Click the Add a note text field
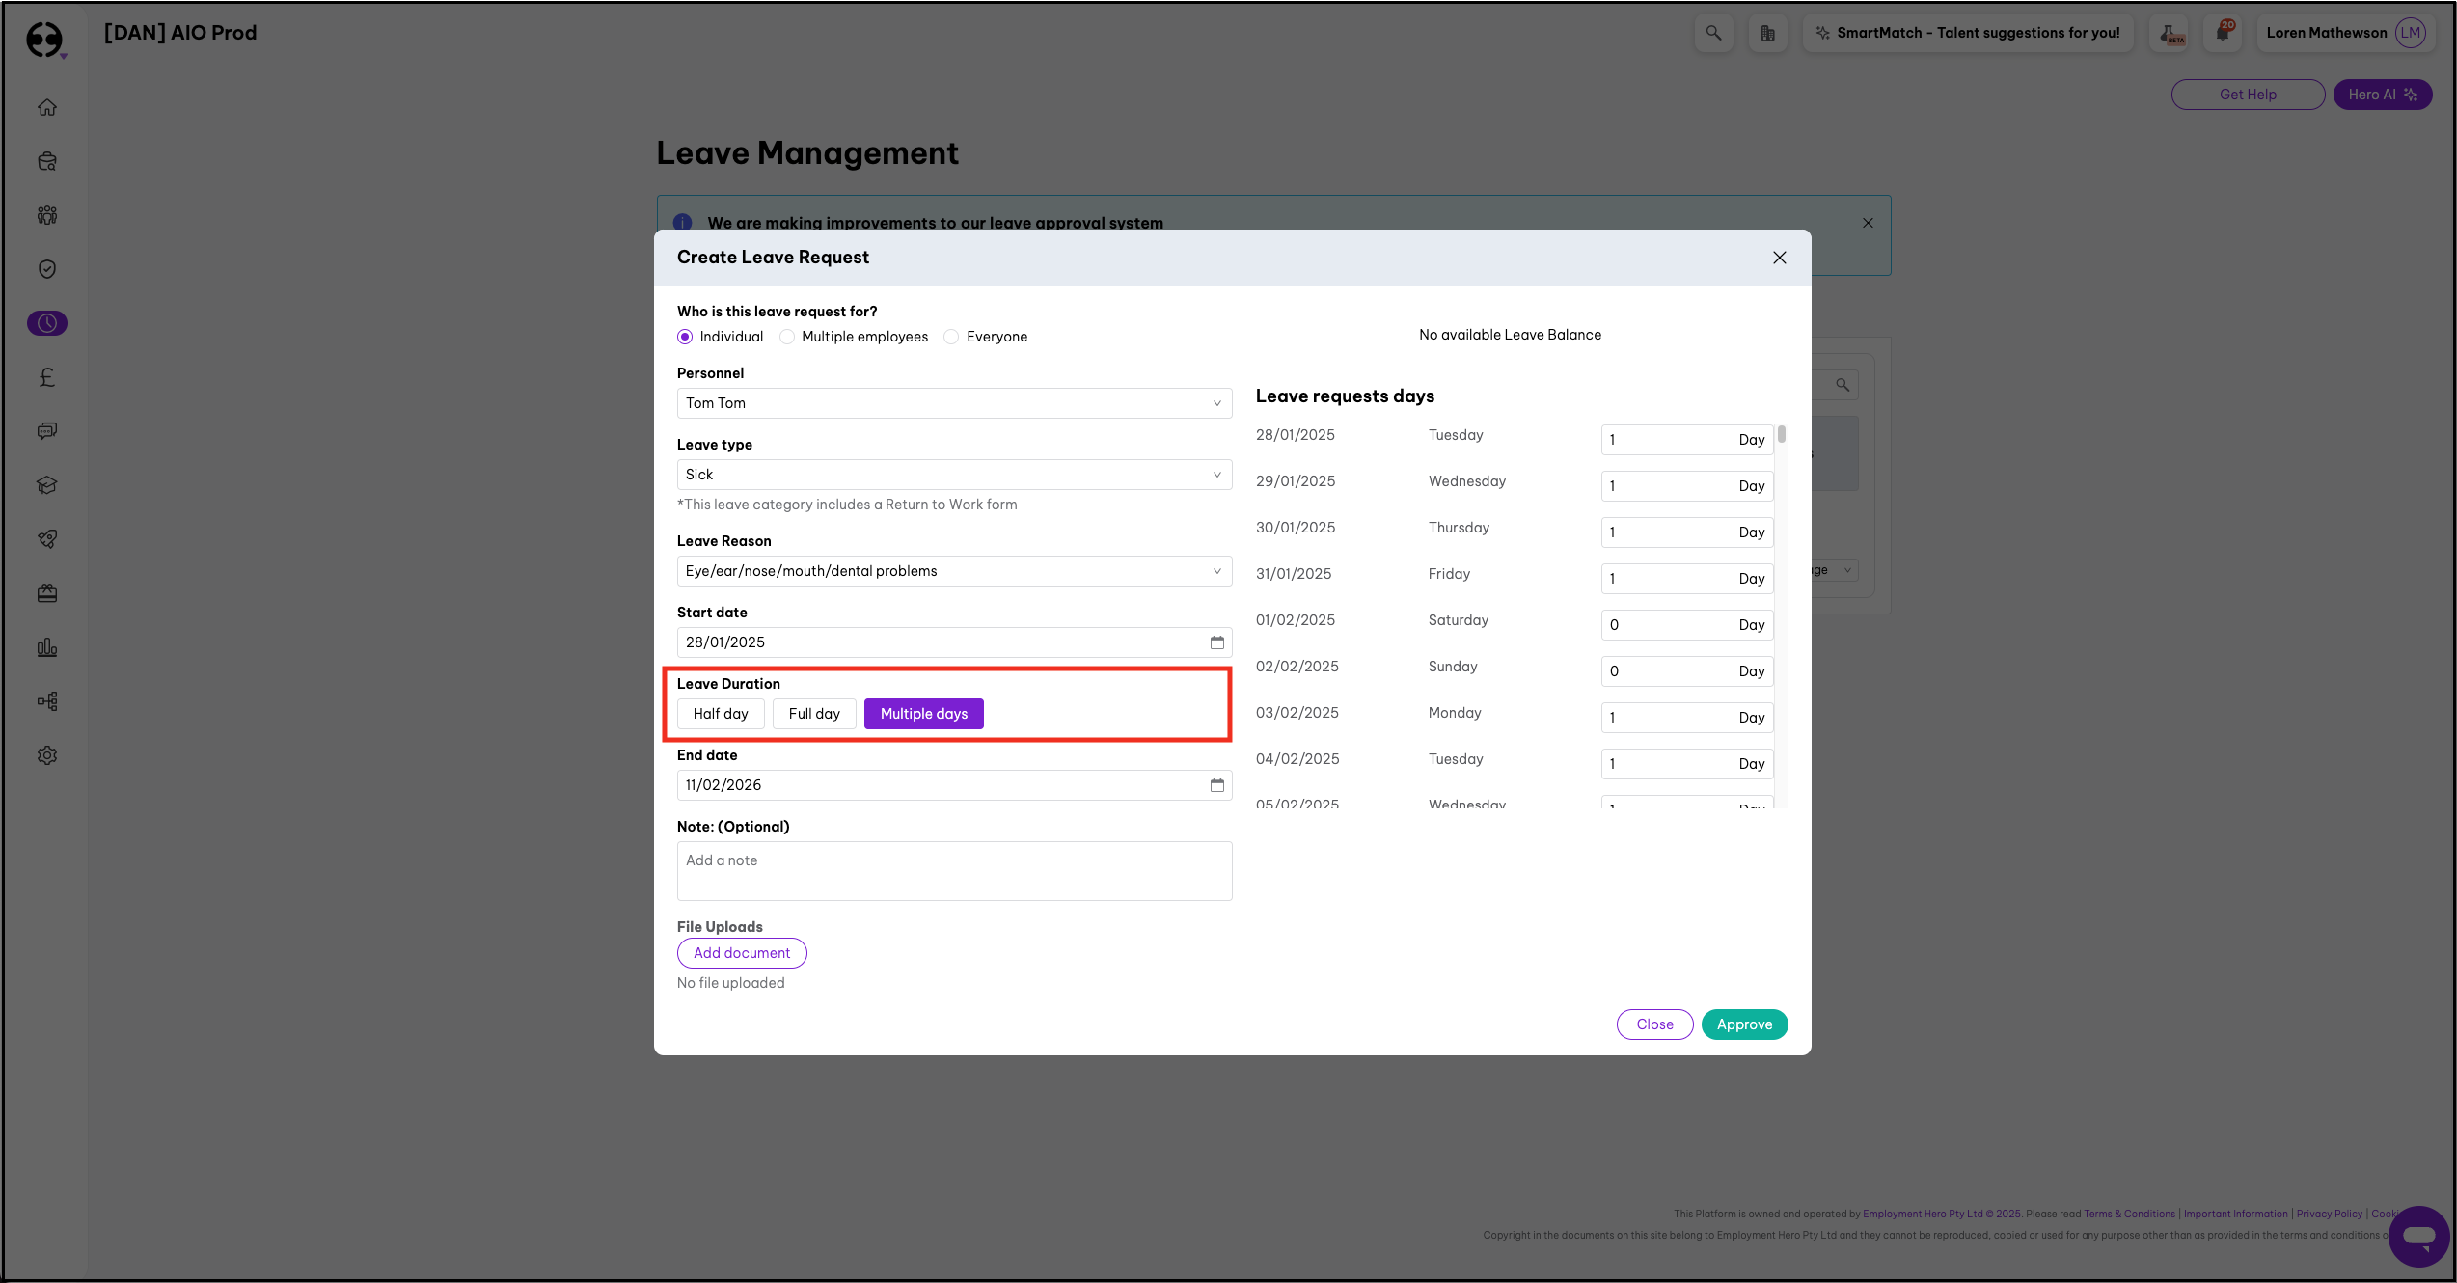Screen dimensions: 2457x1283 point(954,871)
